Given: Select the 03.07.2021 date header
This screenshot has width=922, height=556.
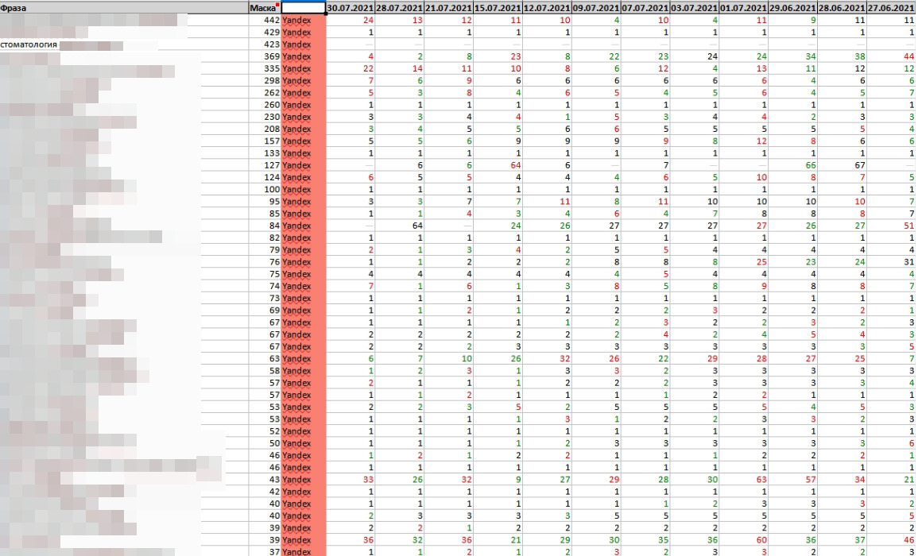Looking at the screenshot, I should (695, 7).
